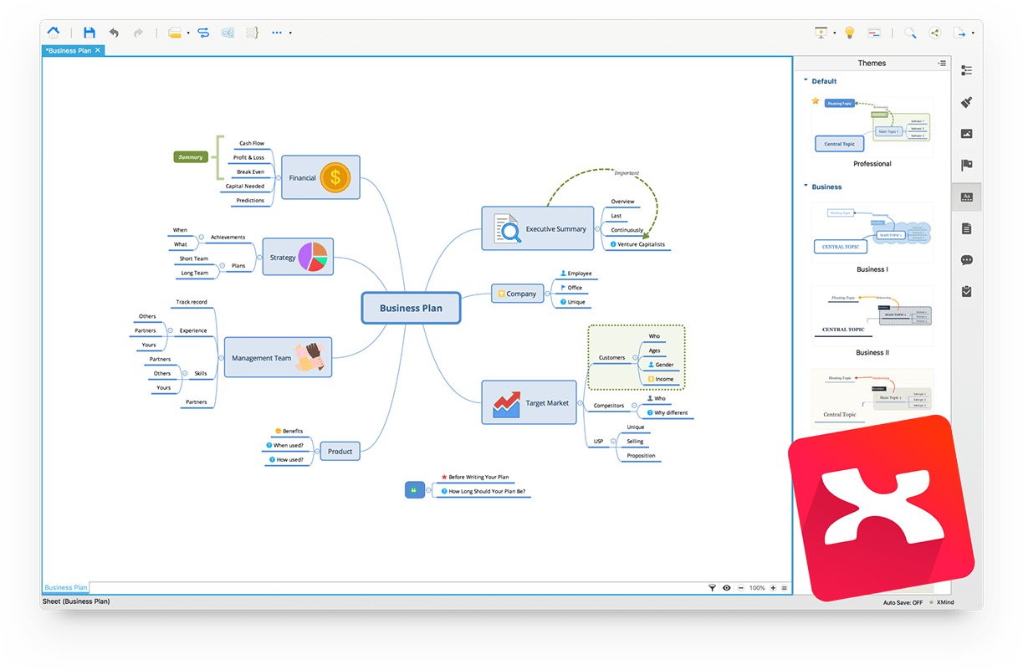1023x670 pixels.
Task: Select the Business Plan document tab
Action: click(x=69, y=50)
